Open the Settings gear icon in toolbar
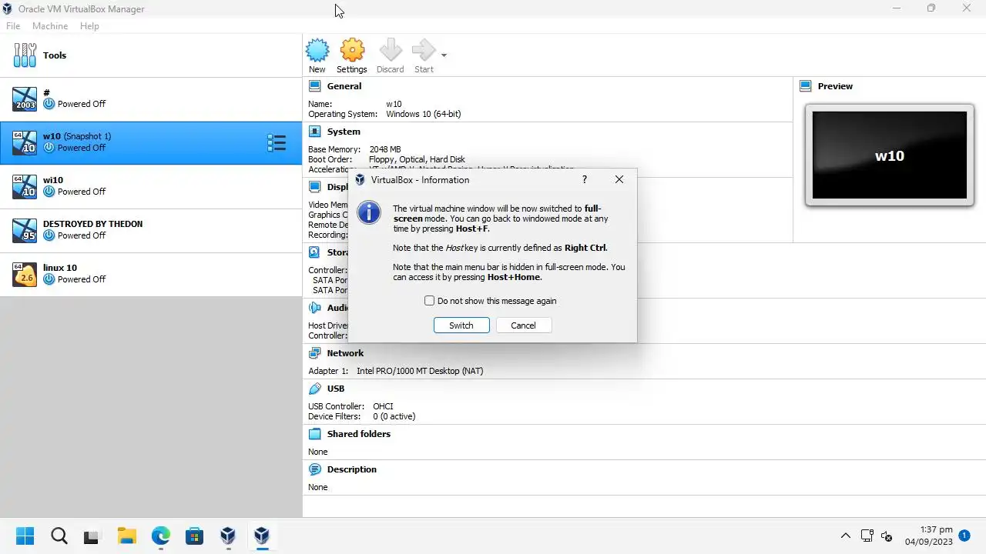 [x=352, y=51]
